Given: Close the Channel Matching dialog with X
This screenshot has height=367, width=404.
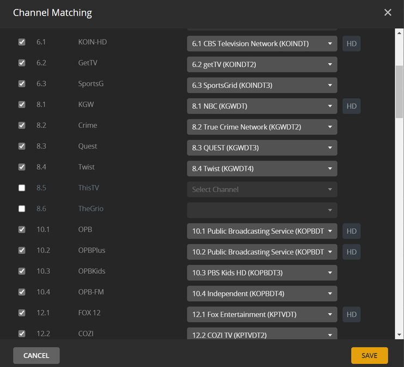Looking at the screenshot, I should (x=388, y=13).
